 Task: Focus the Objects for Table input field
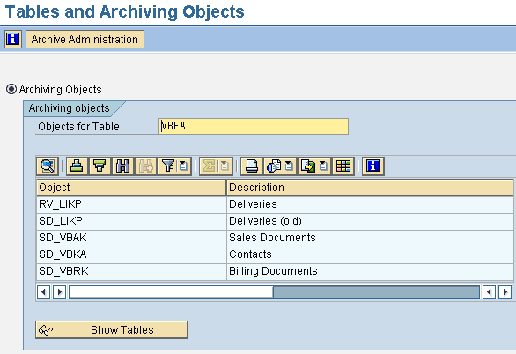pyautogui.click(x=254, y=126)
